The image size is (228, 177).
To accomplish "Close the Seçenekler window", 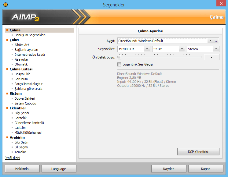I will [221, 3].
